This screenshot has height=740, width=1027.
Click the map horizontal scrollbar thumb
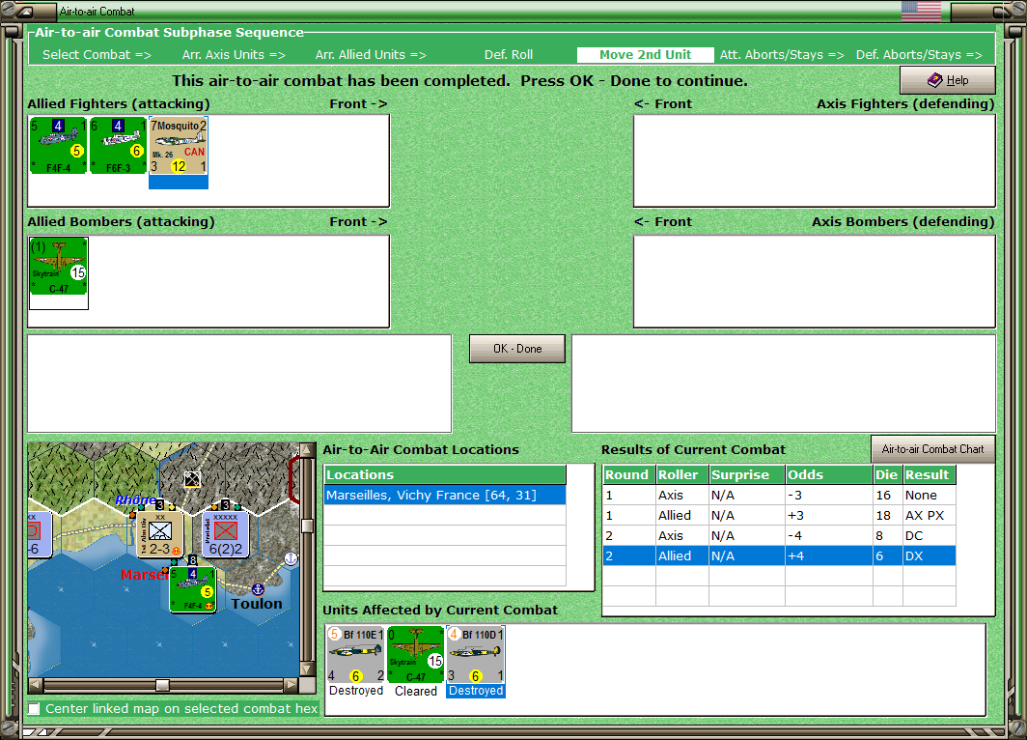tap(162, 685)
